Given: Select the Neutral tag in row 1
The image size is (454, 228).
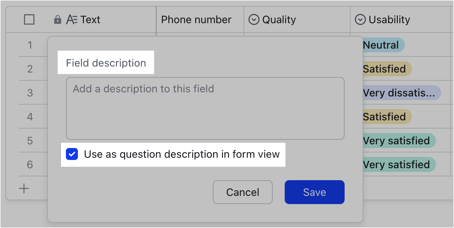Looking at the screenshot, I should pos(380,45).
